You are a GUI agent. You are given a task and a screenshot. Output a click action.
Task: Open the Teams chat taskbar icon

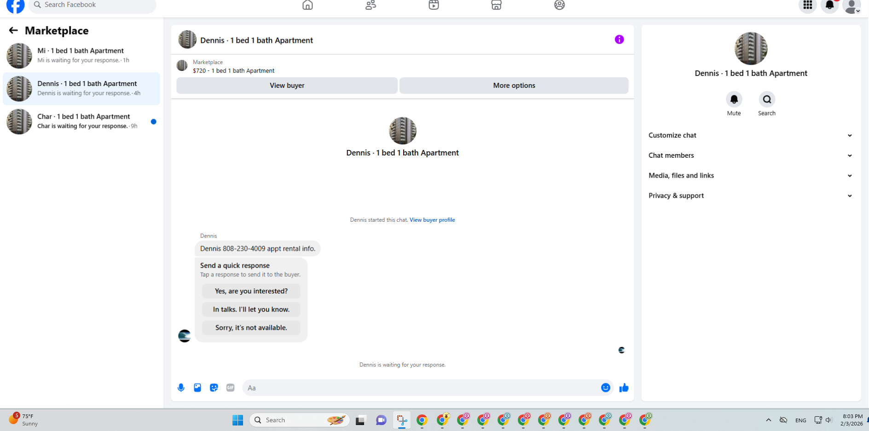pos(381,420)
